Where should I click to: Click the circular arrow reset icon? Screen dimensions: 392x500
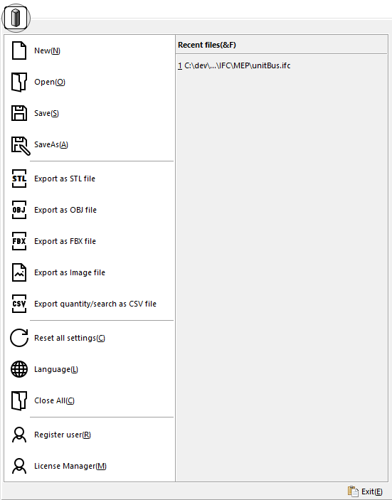[x=19, y=338]
